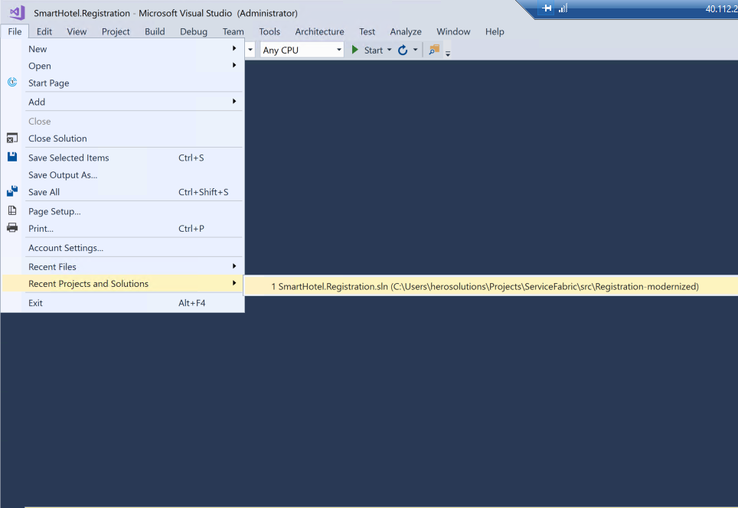
Task: Click the remote connection pin icon
Action: coord(547,8)
